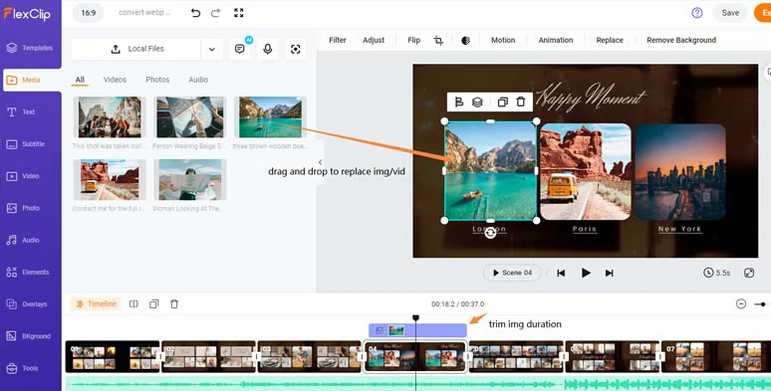
Task: Select the New York city image on canvas
Action: click(x=680, y=171)
